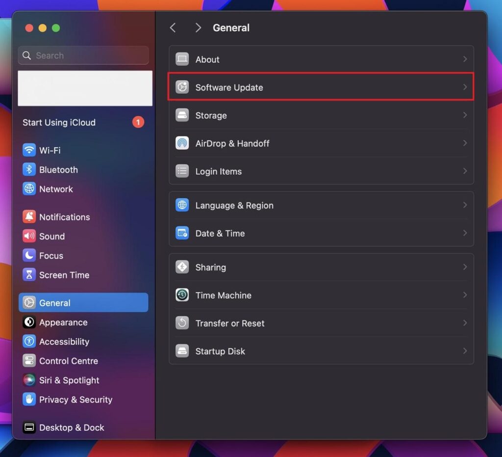Open the Software Update label
This screenshot has height=457, width=502.
pos(229,87)
